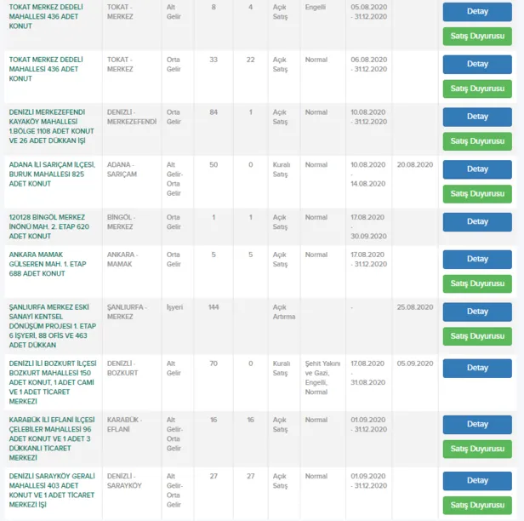
Task: Show Satış Duyurusu for Şanlıurfa Kentsel Dönüşüm
Action: [x=477, y=336]
